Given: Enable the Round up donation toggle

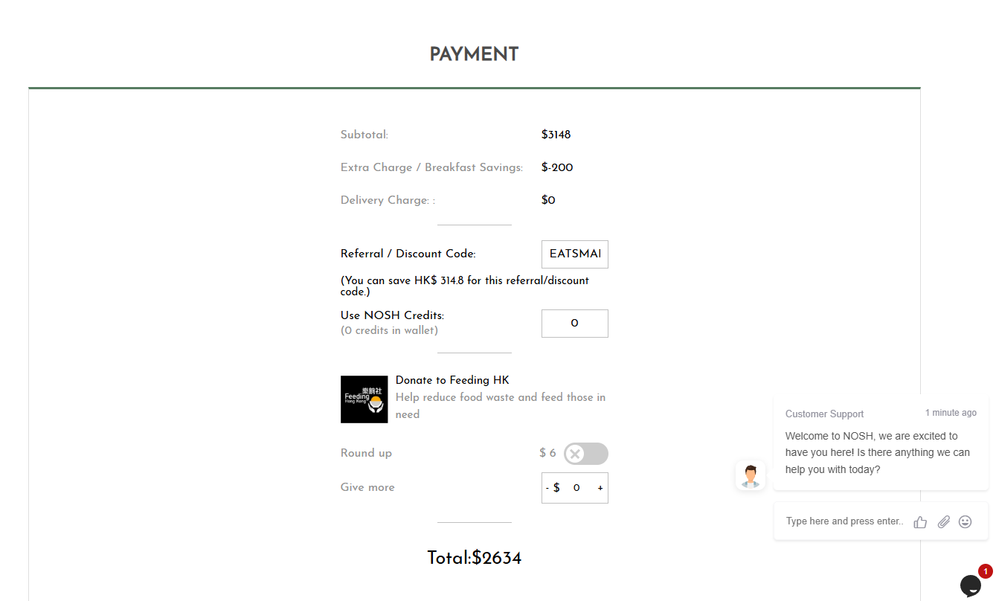Looking at the screenshot, I should (585, 454).
